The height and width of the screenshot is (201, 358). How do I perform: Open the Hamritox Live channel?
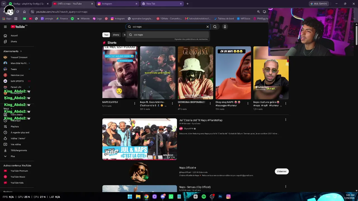click(17, 75)
